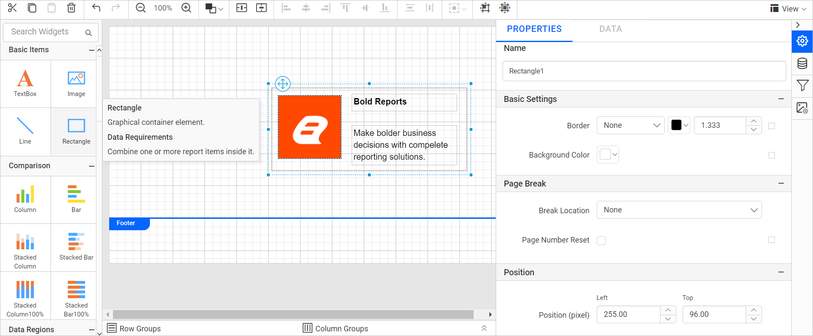Open the Background Color swatch picker

(608, 155)
